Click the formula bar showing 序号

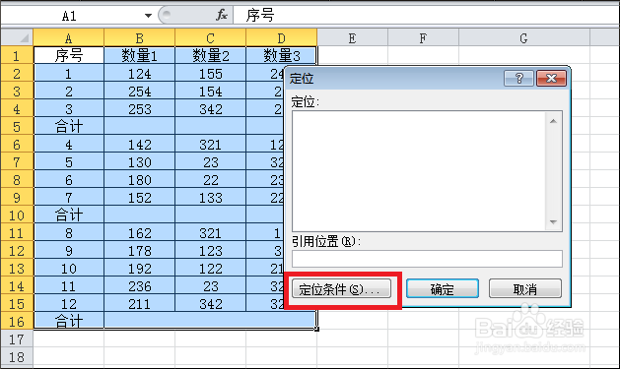click(426, 16)
